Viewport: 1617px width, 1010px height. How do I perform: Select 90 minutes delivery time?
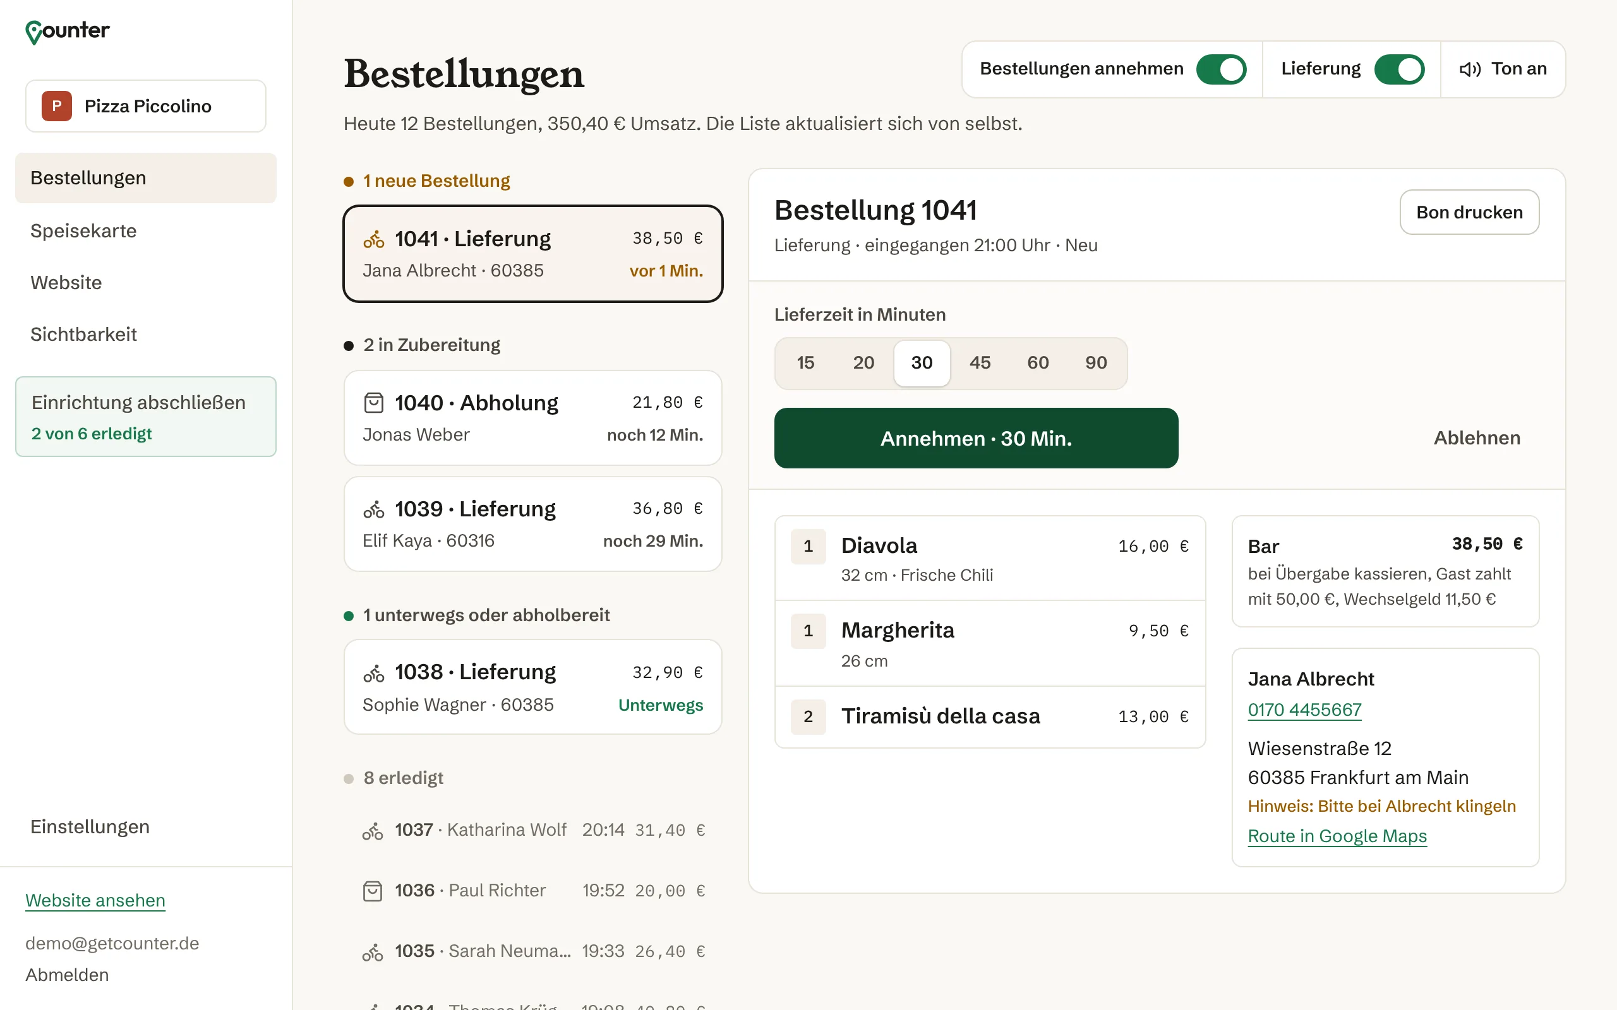pyautogui.click(x=1096, y=363)
